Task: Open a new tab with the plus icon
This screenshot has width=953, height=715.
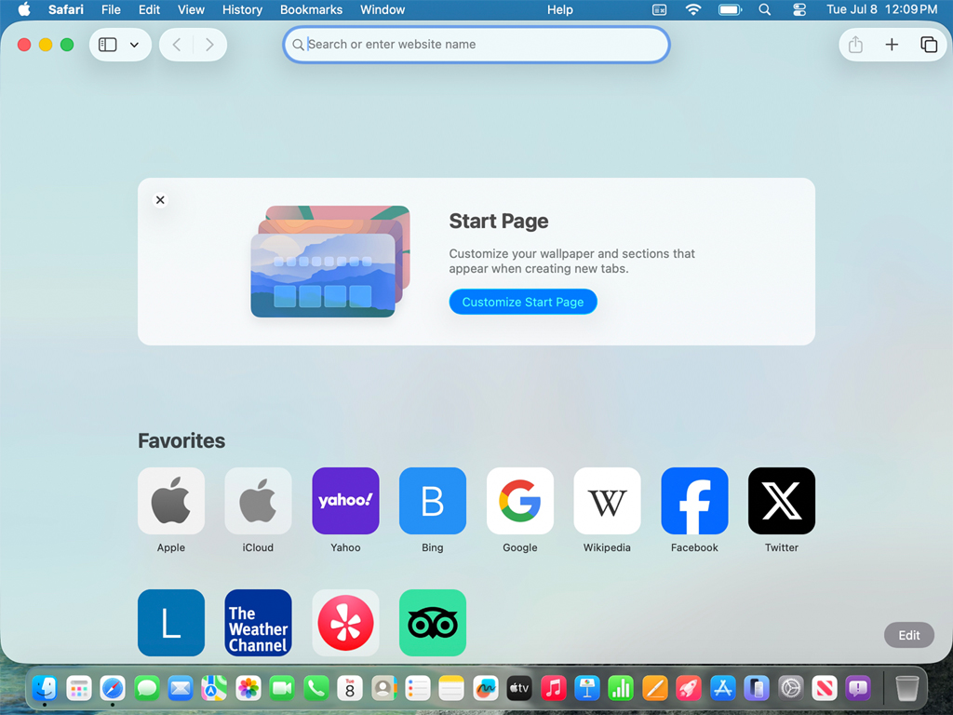Action: coord(891,45)
